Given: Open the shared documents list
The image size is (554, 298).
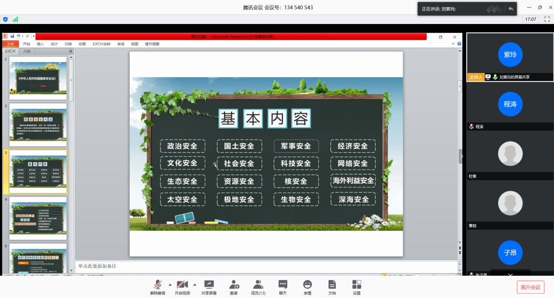Looking at the screenshot, I should [332, 286].
